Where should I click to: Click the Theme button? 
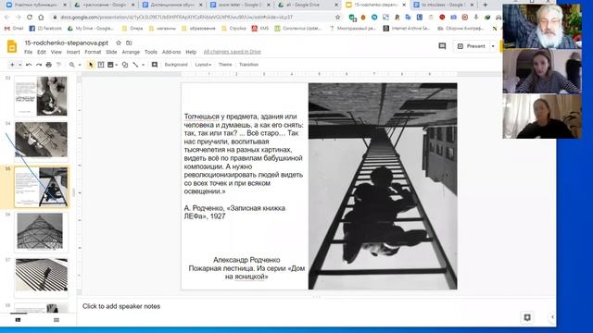pyautogui.click(x=225, y=65)
